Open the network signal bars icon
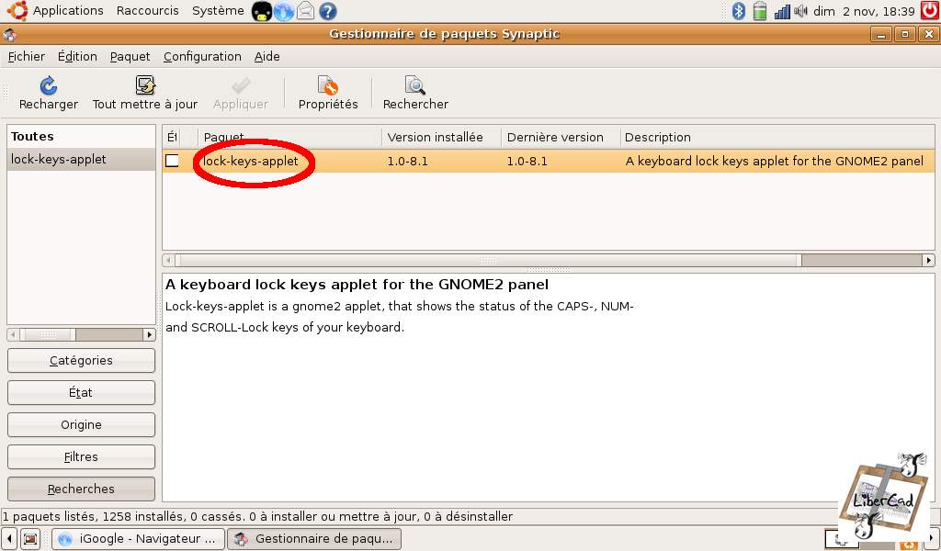Viewport: 941px width, 551px height. (x=782, y=11)
